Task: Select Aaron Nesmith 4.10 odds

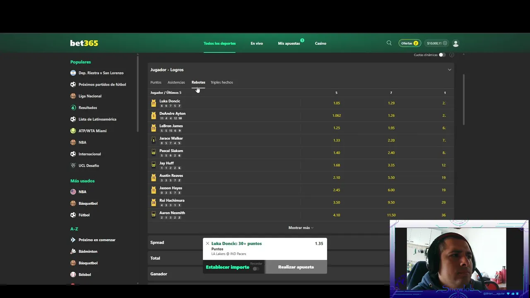Action: pyautogui.click(x=336, y=215)
